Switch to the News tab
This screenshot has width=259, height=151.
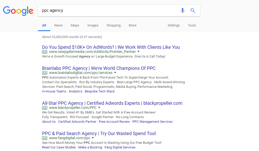pos(58,25)
